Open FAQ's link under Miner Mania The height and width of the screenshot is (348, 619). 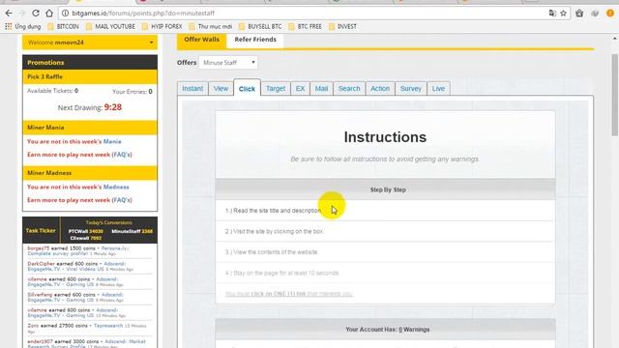pyautogui.click(x=122, y=155)
